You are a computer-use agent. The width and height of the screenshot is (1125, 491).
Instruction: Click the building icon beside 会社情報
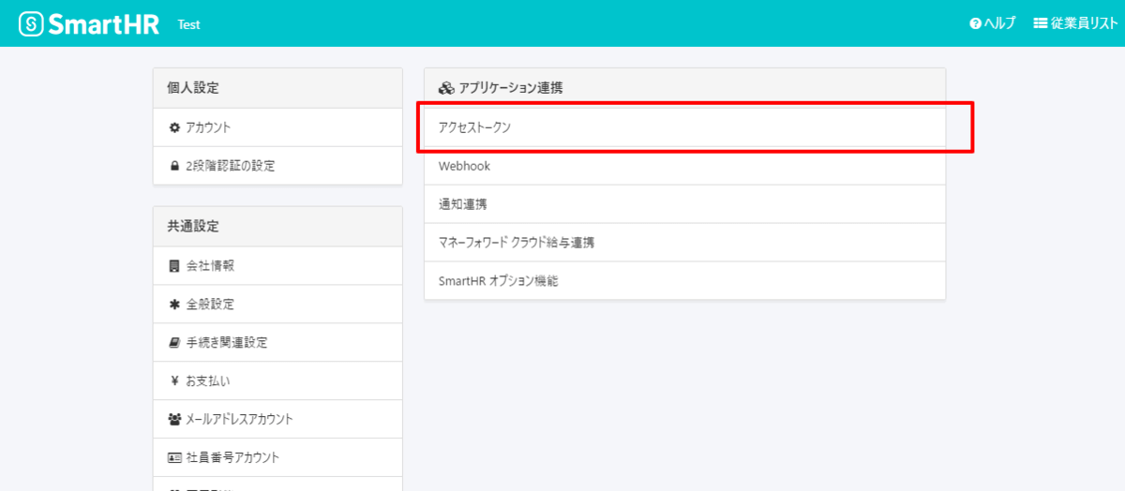[x=174, y=266]
